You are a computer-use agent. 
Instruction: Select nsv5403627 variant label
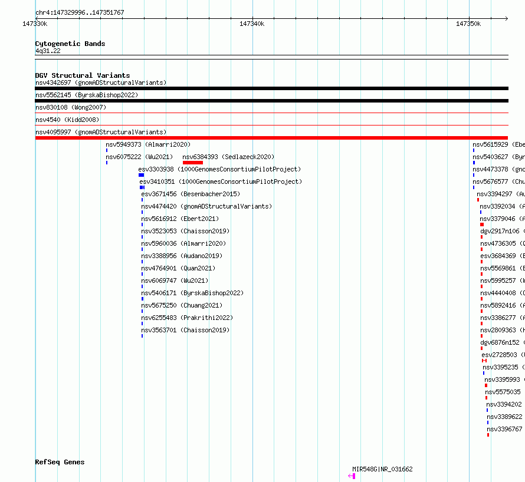click(x=498, y=157)
